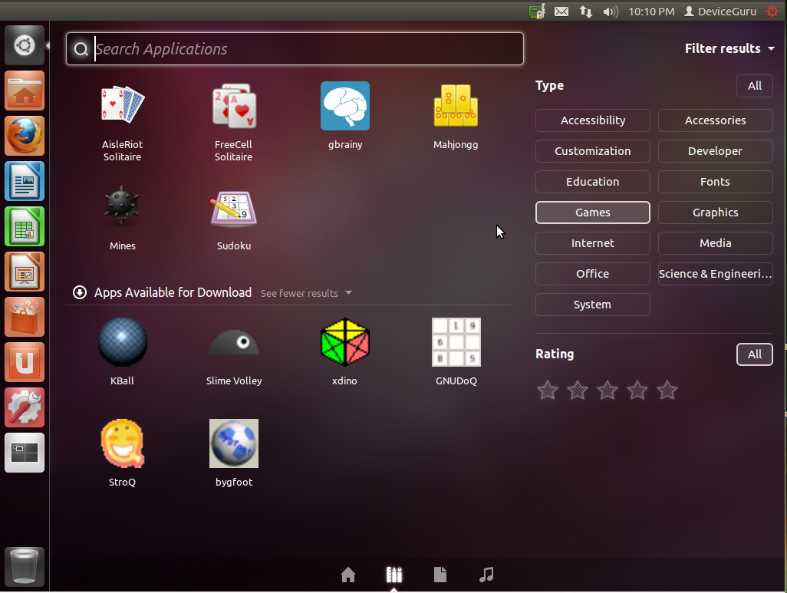Open the session power menu

point(772,11)
